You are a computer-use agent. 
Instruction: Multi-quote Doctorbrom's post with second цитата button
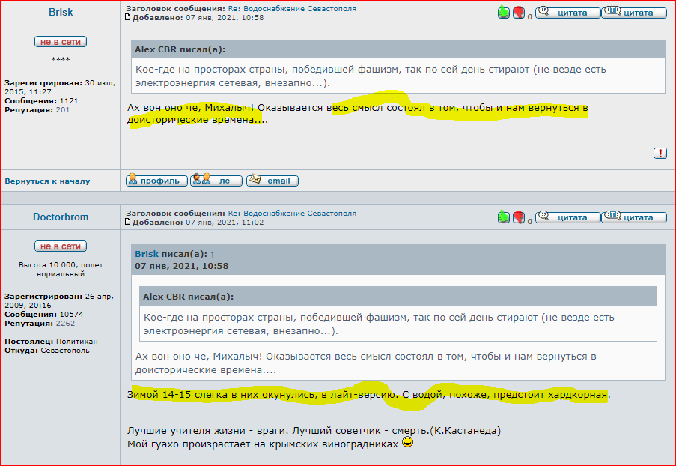tap(634, 217)
